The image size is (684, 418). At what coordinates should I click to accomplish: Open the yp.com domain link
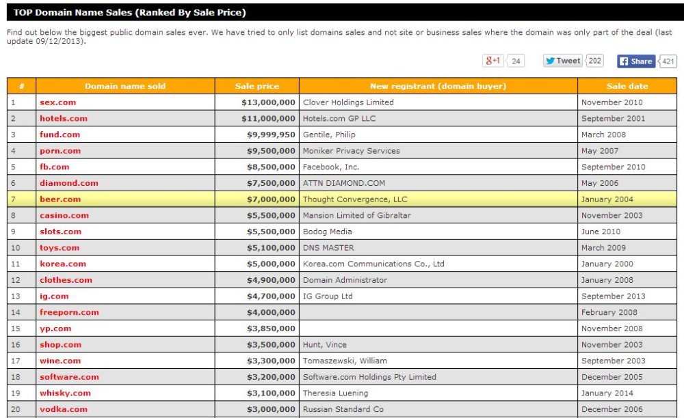coord(55,329)
